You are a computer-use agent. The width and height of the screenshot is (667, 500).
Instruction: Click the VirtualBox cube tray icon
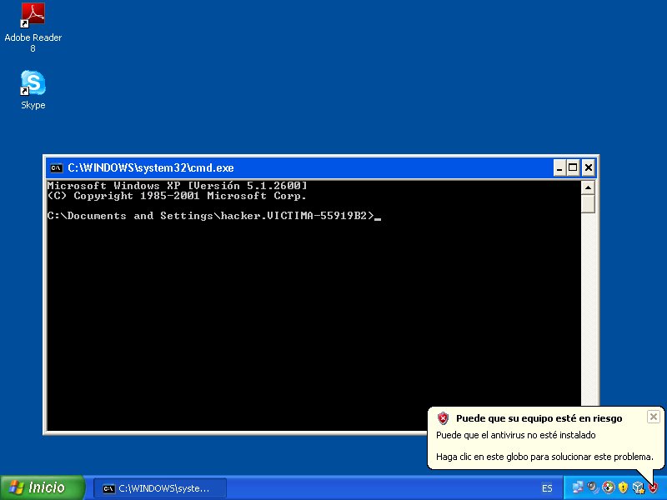coord(638,487)
